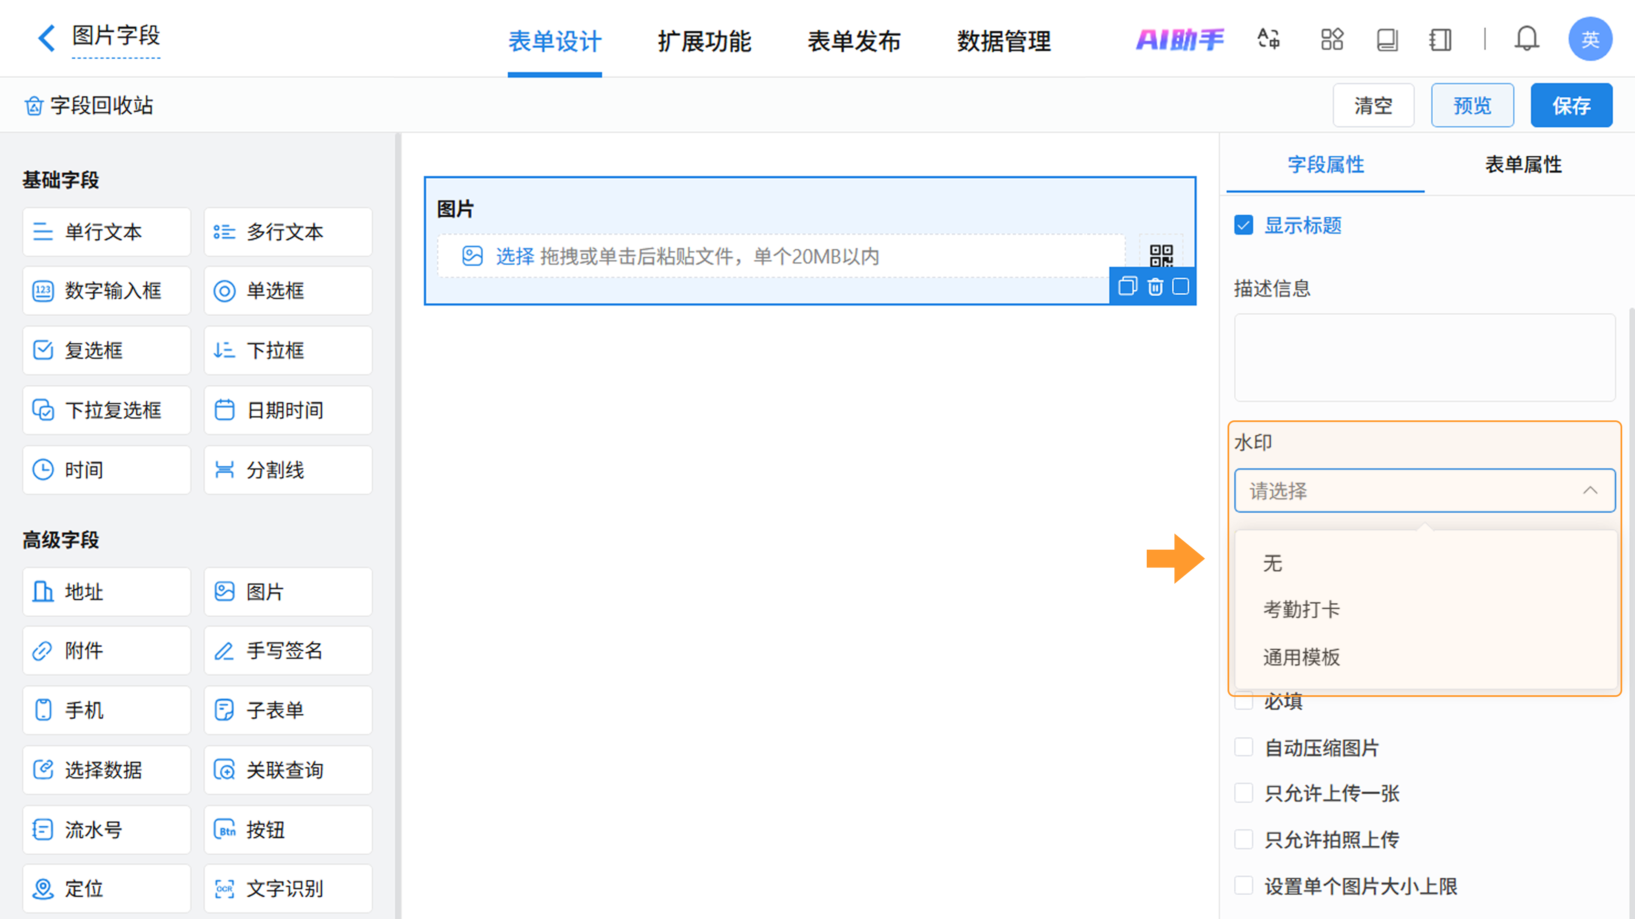Click the 预览 preview button
Screen dimensions: 1635x919
click(x=1472, y=106)
